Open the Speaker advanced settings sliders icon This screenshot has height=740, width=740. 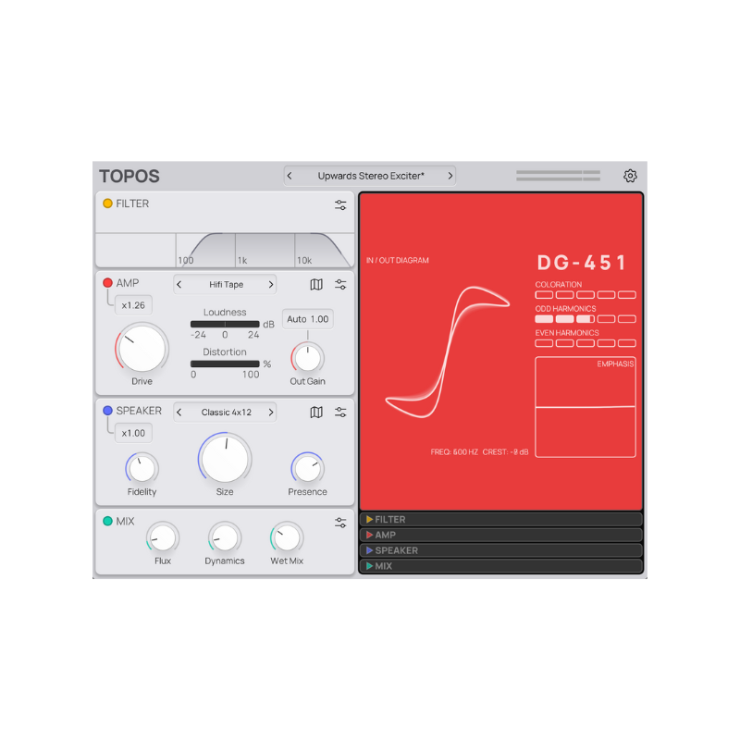(x=340, y=412)
